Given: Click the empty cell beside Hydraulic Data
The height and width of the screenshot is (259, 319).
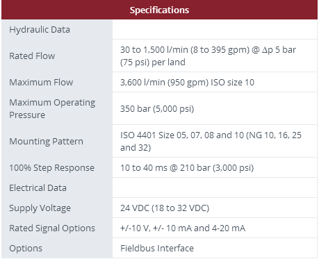Looking at the screenshot, I should 215,29.
